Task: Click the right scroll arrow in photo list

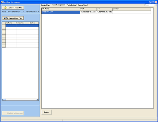Action: [37, 99]
